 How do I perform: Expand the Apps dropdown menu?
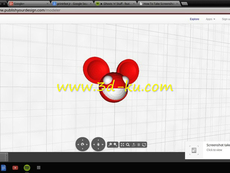tap(210, 19)
